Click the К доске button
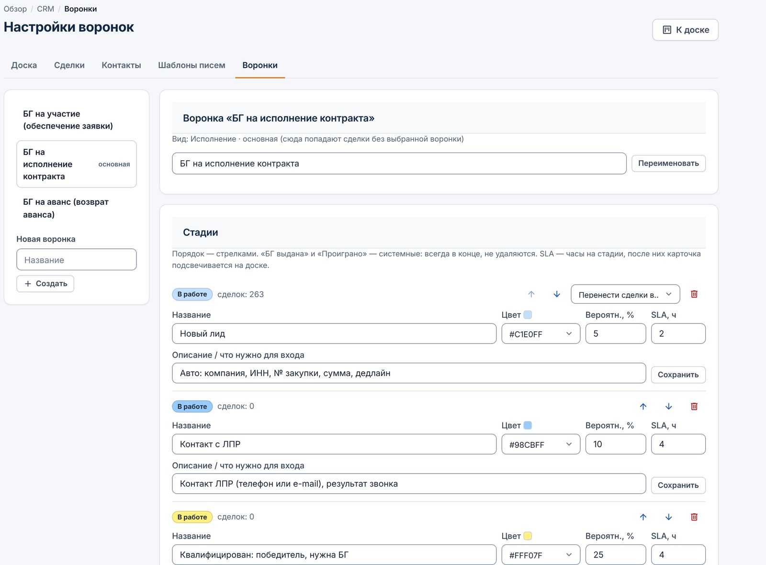 pos(685,30)
